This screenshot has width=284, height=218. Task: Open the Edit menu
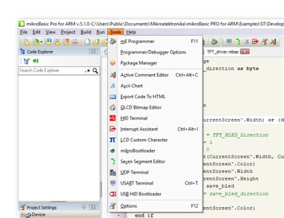click(37, 32)
